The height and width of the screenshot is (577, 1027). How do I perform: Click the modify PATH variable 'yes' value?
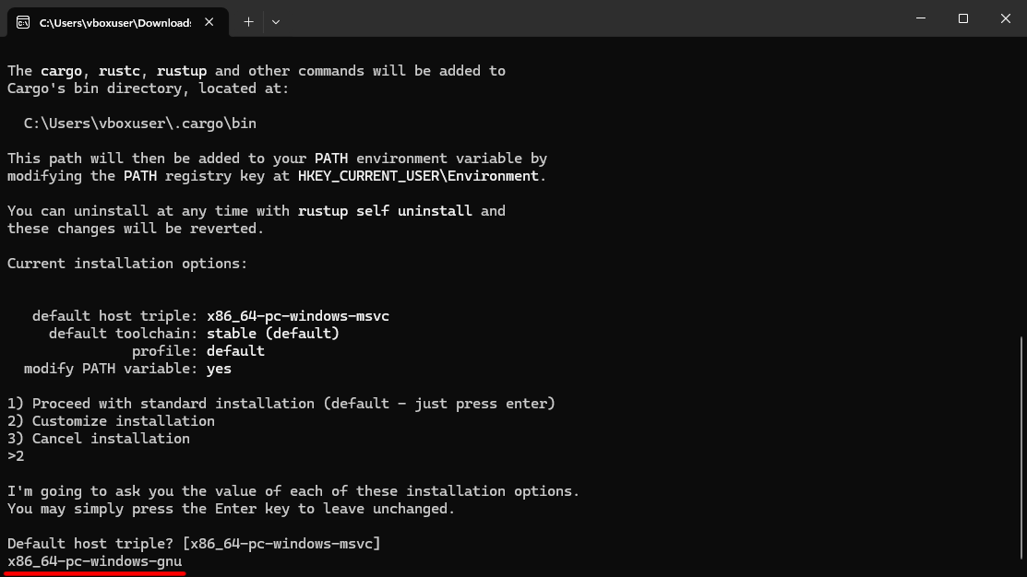(x=220, y=369)
